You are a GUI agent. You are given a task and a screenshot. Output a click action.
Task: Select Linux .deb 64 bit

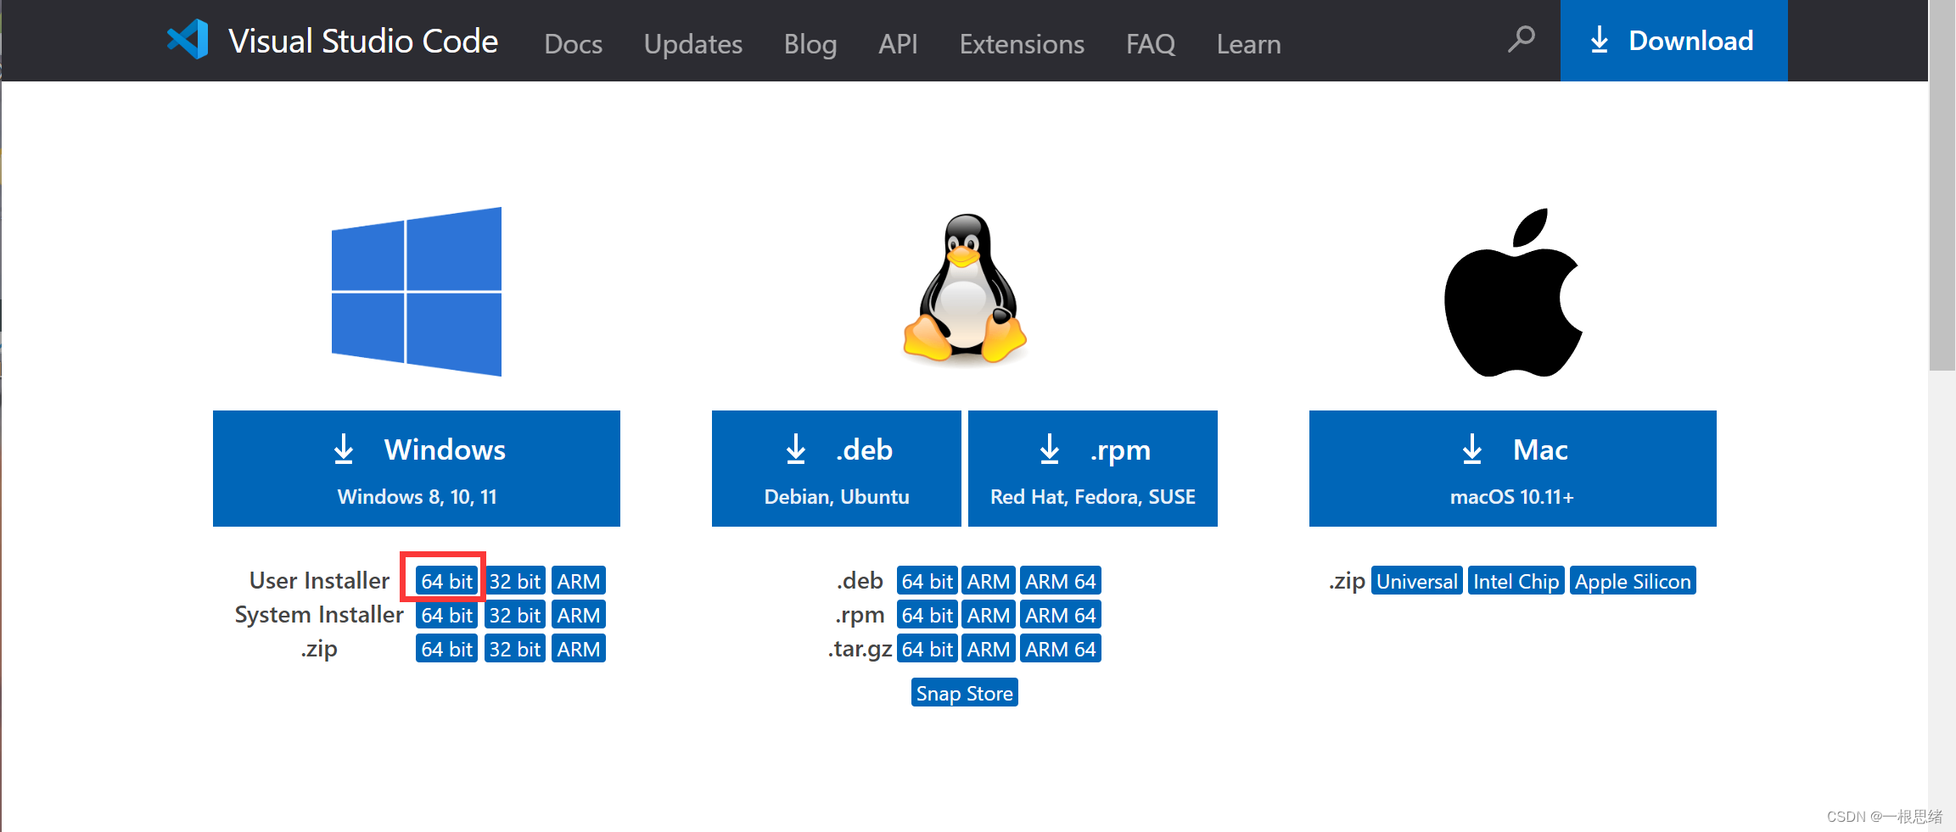[x=928, y=581]
